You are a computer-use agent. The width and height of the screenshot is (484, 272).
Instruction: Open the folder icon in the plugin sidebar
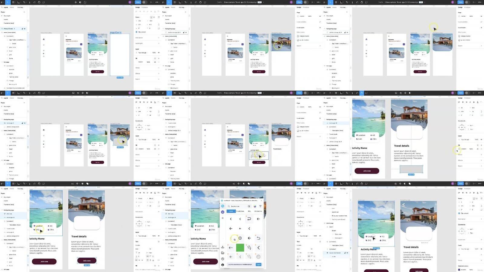[x=223, y=253]
